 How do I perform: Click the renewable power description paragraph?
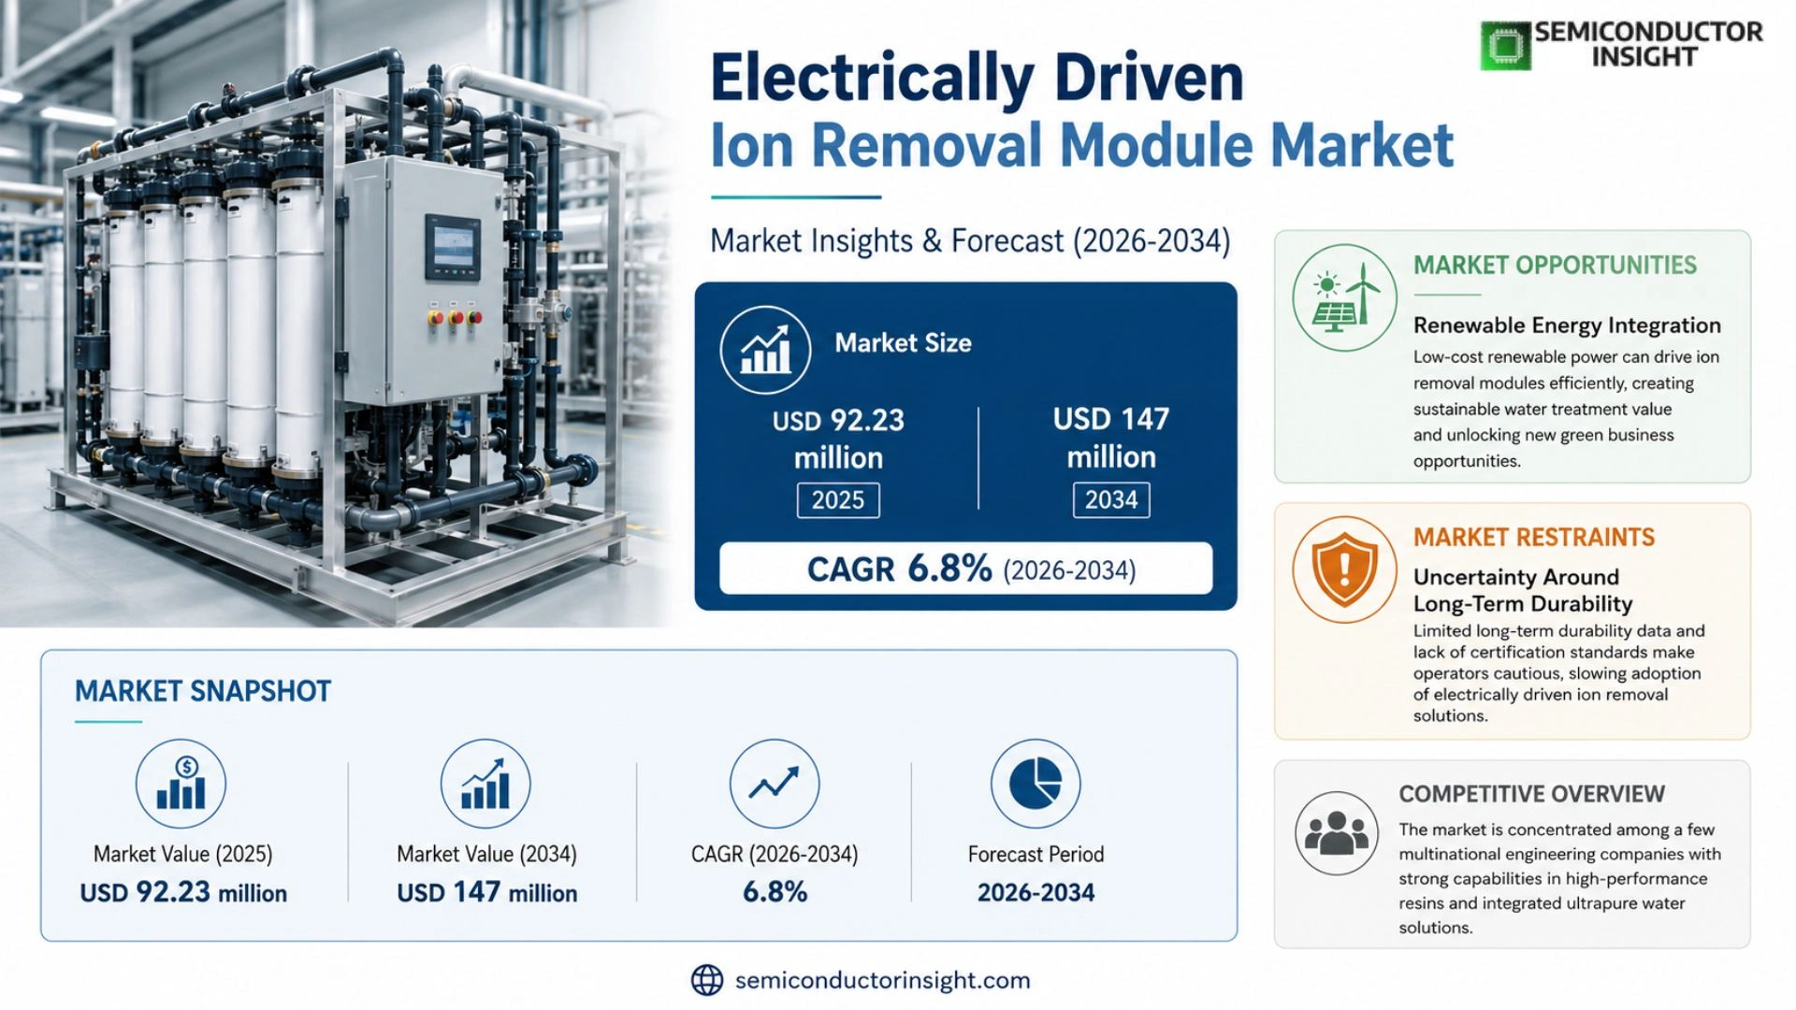coord(1566,409)
